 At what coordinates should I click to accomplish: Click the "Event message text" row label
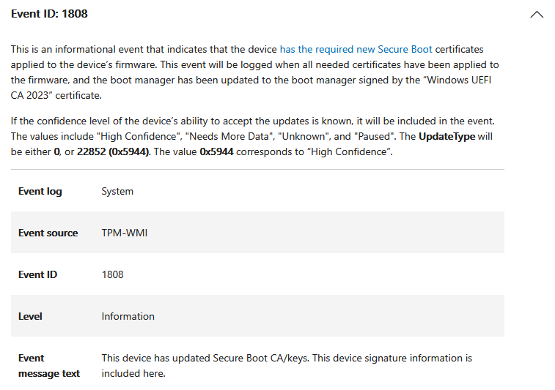(x=49, y=365)
